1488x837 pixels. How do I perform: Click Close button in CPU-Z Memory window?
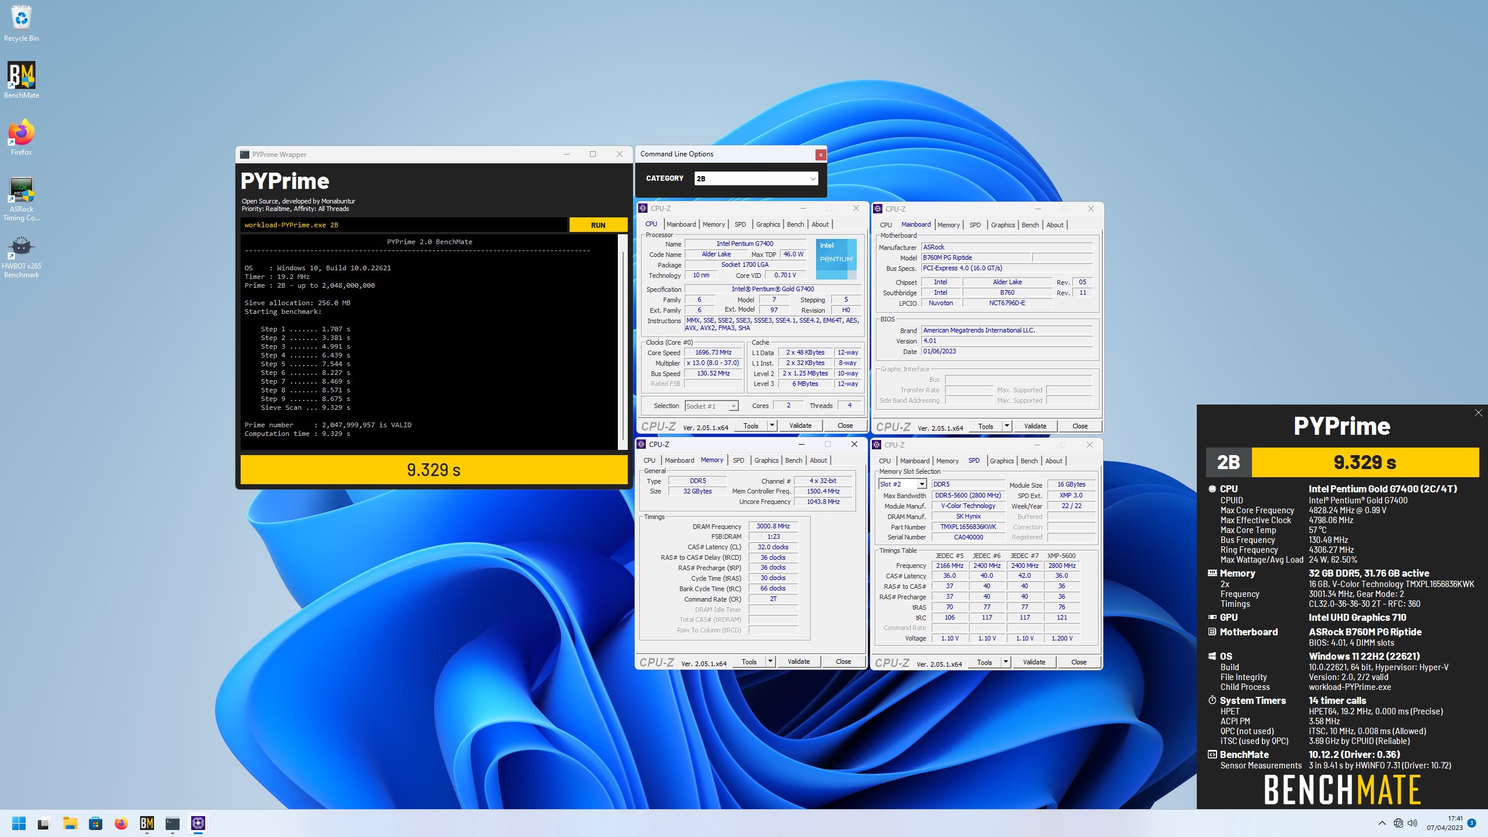[843, 661]
